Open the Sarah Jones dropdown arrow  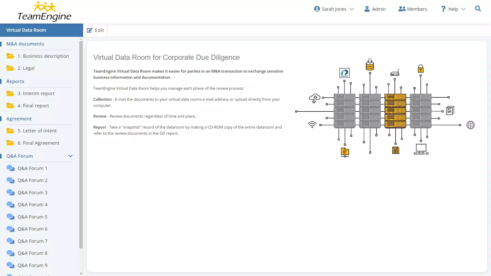(x=352, y=9)
